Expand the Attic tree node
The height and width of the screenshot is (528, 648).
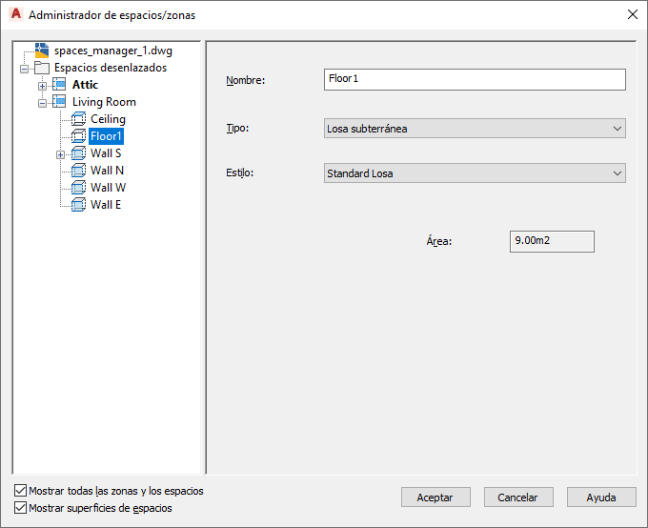pos(42,86)
